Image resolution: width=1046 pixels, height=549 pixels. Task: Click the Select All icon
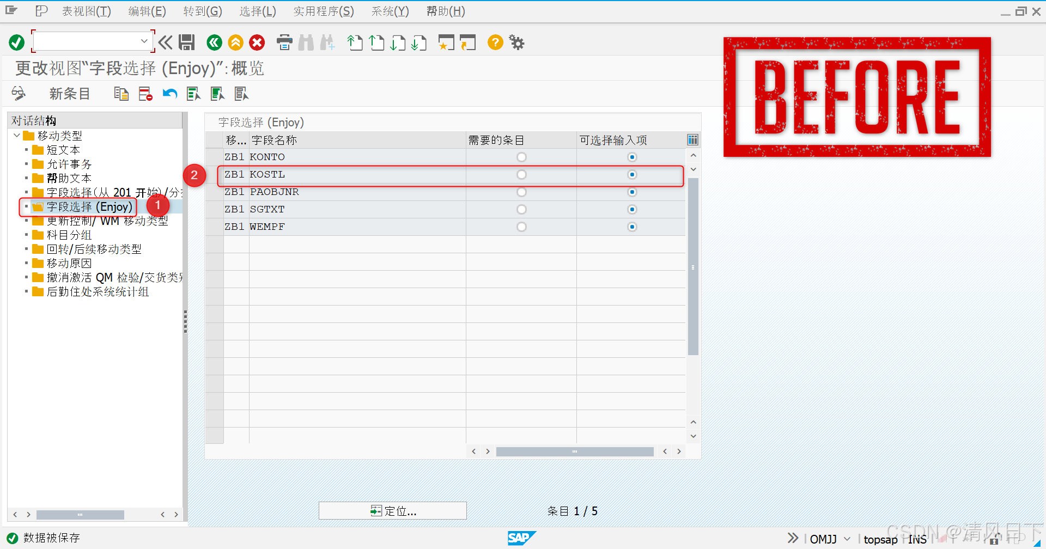coord(193,94)
